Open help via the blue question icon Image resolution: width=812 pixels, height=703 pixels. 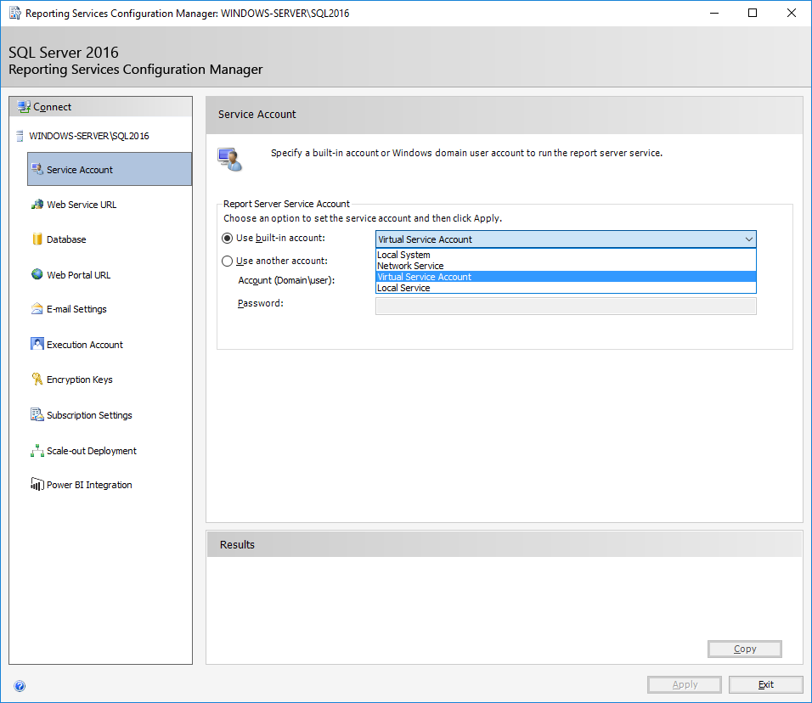pyautogui.click(x=20, y=686)
